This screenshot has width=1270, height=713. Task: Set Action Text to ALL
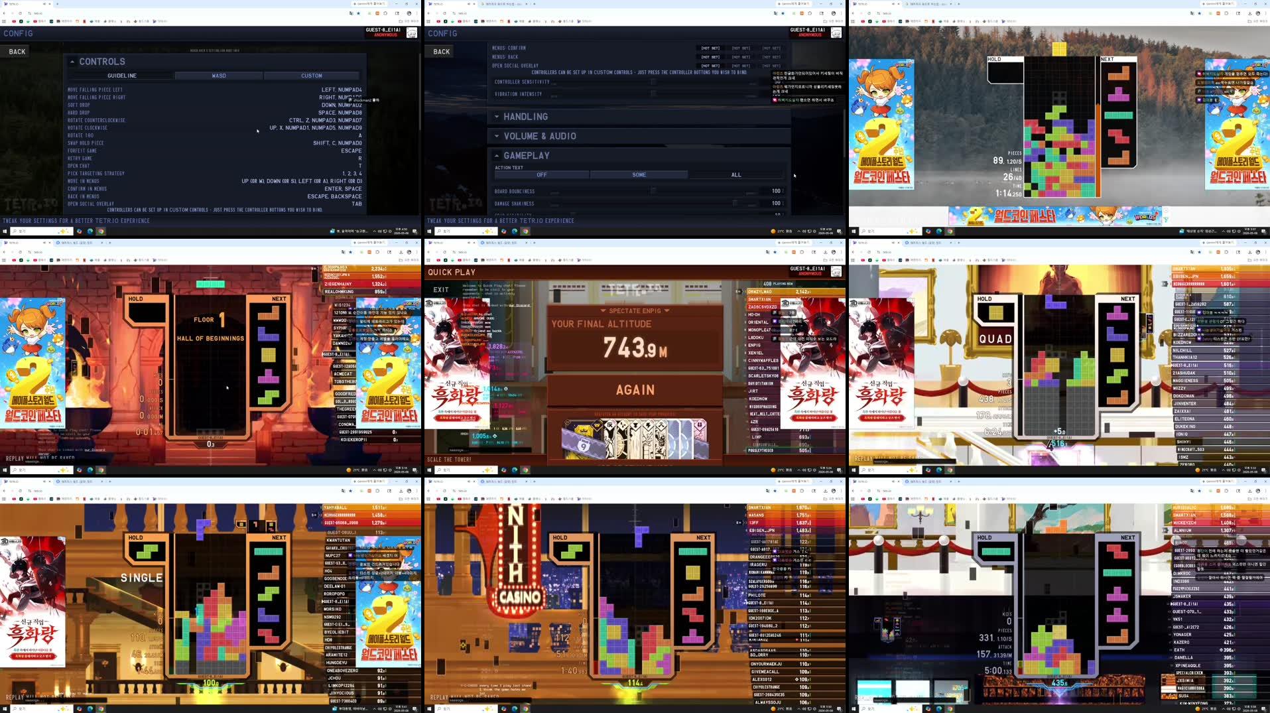[736, 175]
